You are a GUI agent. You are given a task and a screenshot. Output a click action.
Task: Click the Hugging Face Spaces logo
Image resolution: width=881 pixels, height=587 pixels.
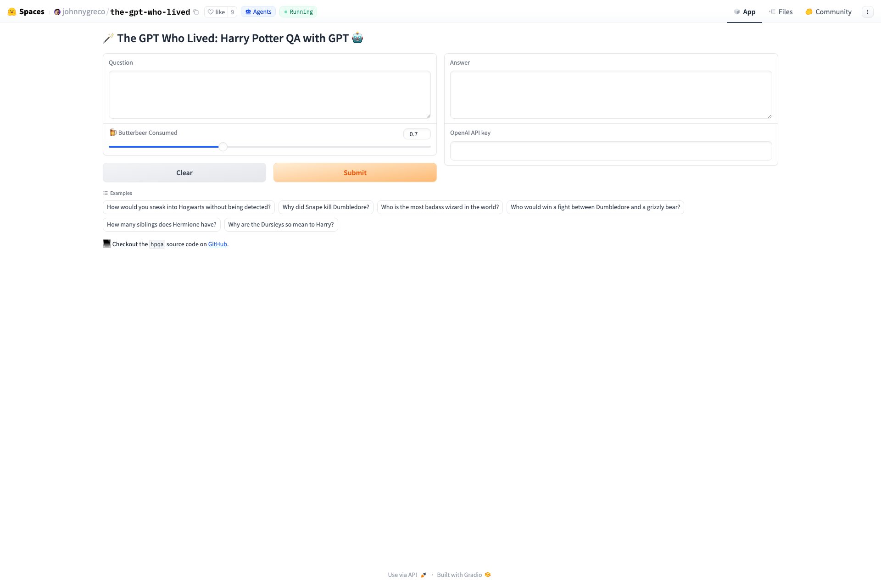pos(12,12)
